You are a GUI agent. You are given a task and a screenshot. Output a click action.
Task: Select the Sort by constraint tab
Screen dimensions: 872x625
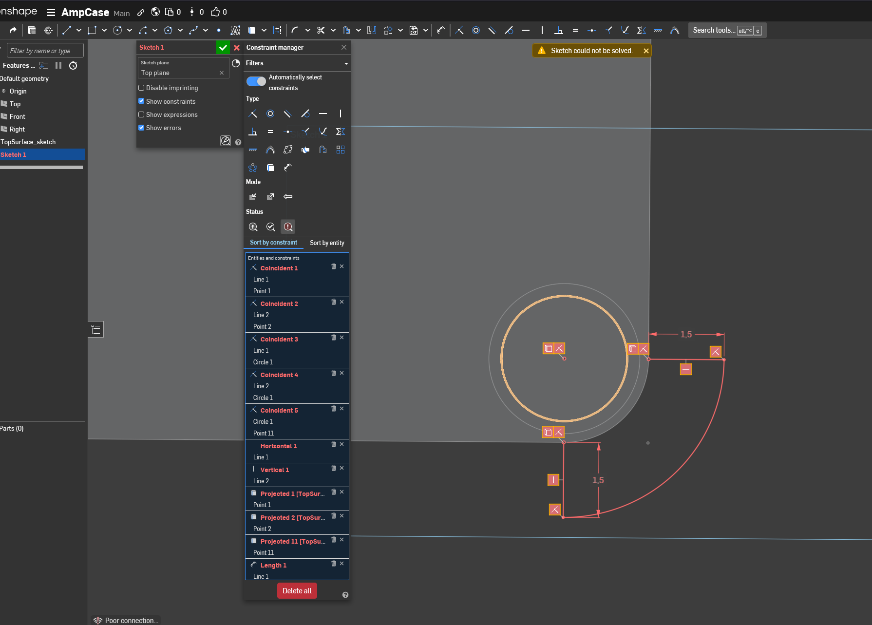(x=273, y=243)
